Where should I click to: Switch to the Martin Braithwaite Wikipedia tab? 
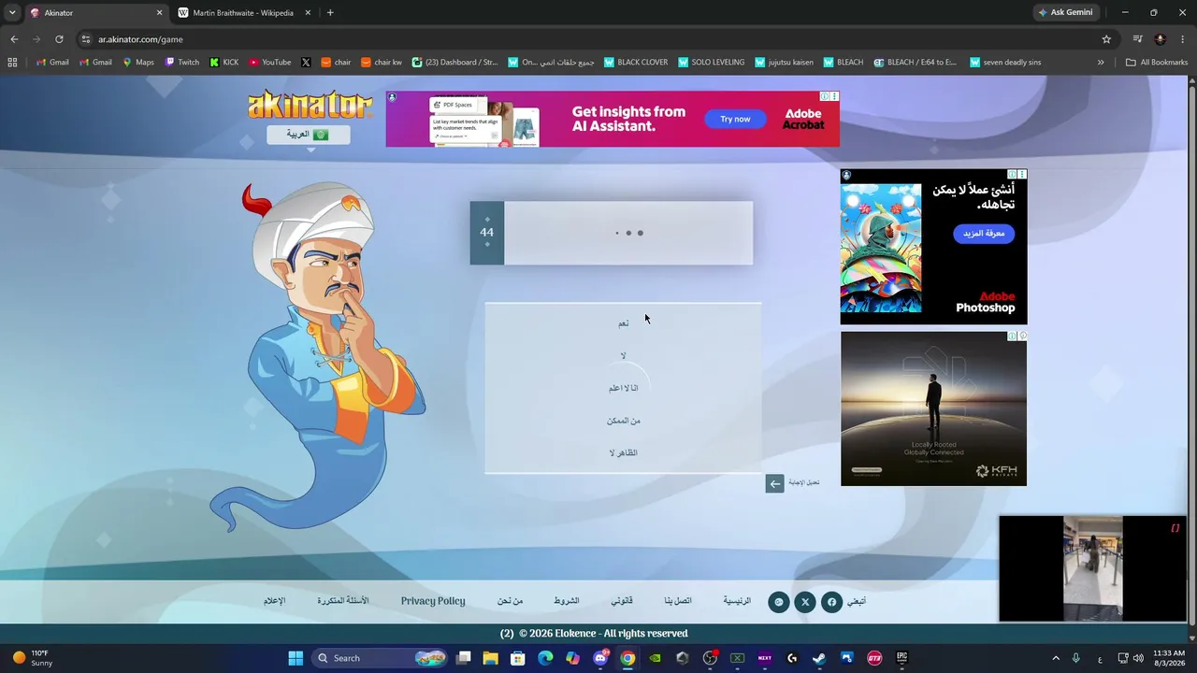tap(243, 13)
